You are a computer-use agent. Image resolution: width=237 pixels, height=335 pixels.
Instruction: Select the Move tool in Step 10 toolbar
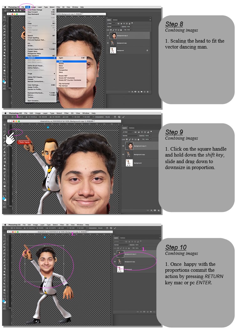coord(4,235)
